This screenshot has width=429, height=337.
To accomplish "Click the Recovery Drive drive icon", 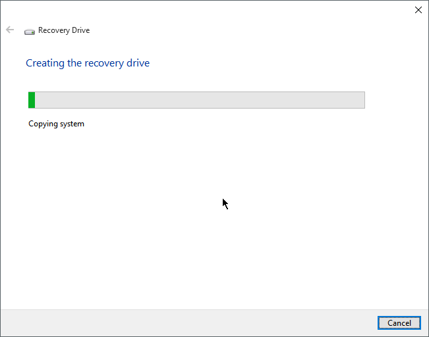I will tap(30, 31).
